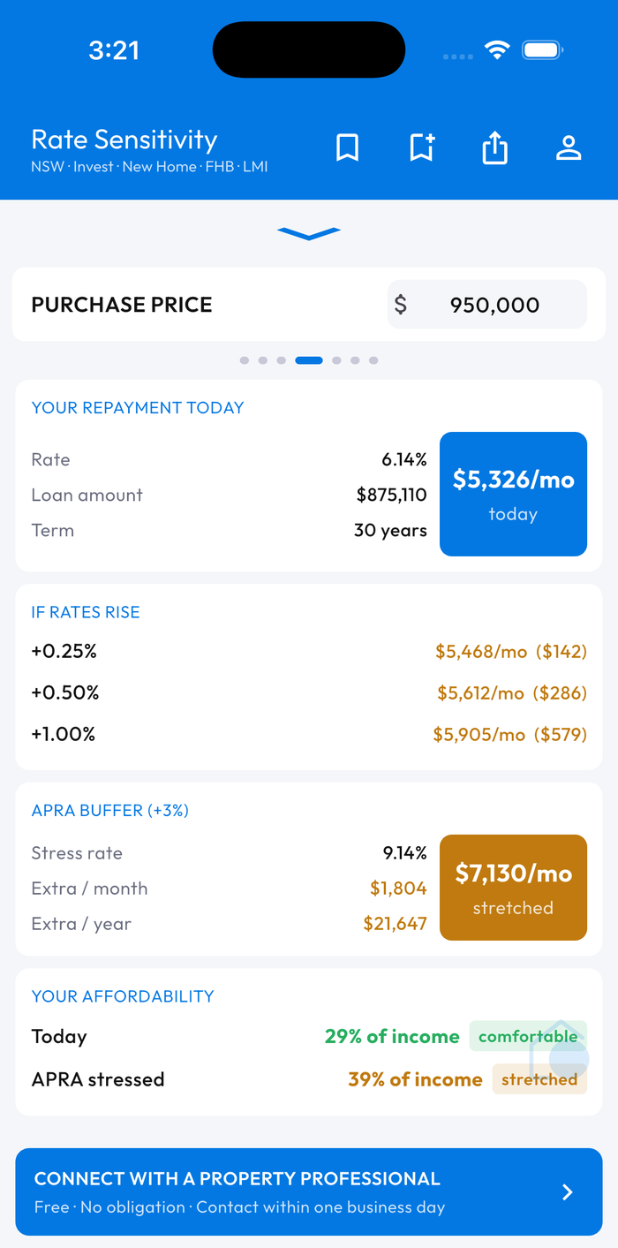Tap the green comfortable badge

tap(527, 1036)
